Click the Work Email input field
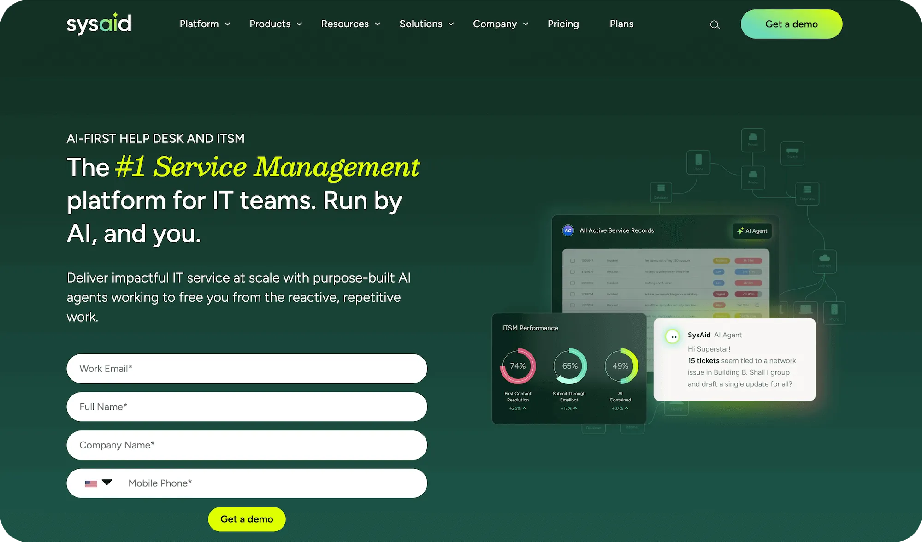 coord(247,369)
